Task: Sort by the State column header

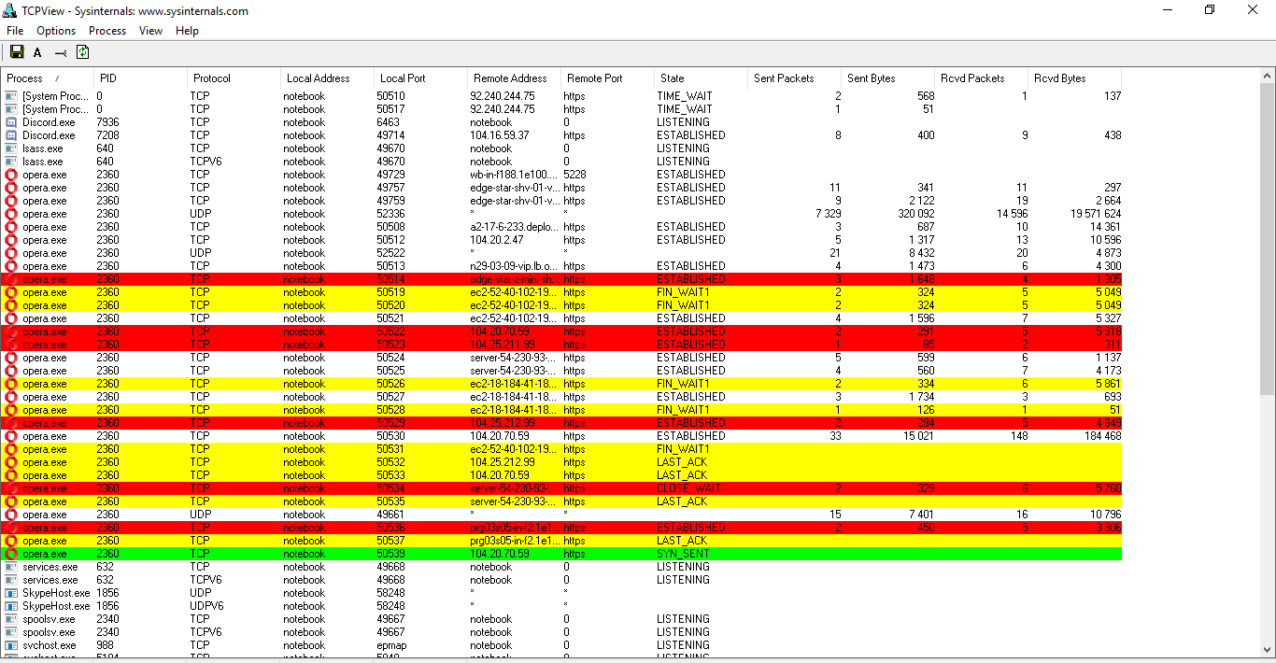Action: 701,78
